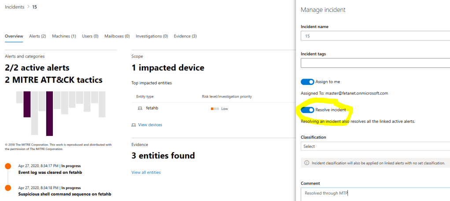This screenshot has width=450, height=201.
Task: Open the Machines (1) tab
Action: point(64,36)
